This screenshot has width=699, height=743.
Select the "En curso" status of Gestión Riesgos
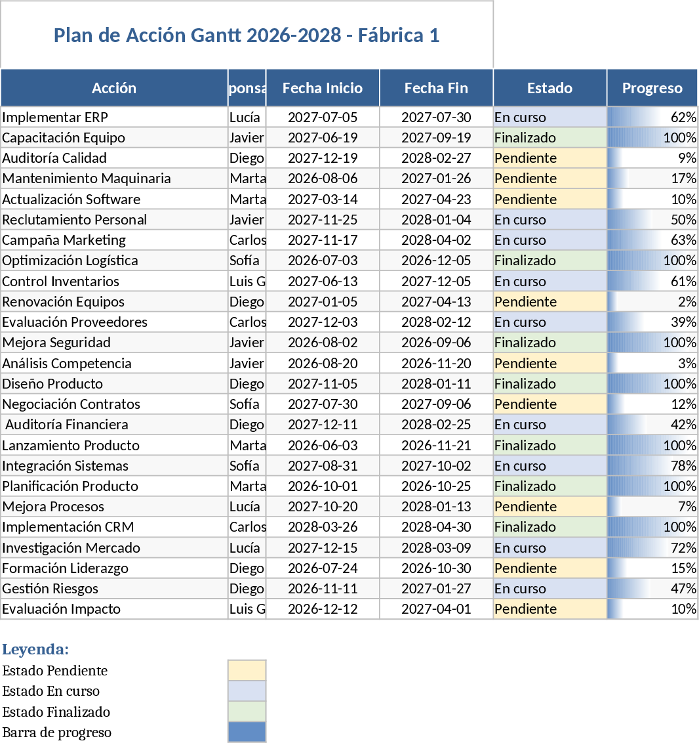tap(549, 588)
